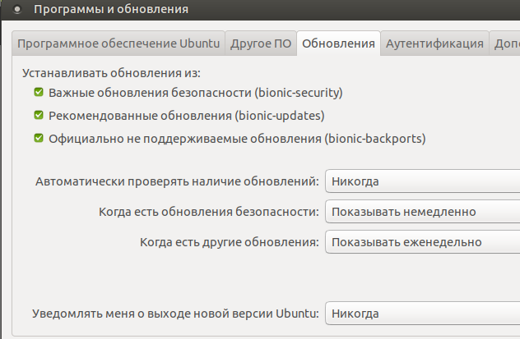Click the 'Программы и обновления' window title
The height and width of the screenshot is (339, 520).
coord(112,10)
